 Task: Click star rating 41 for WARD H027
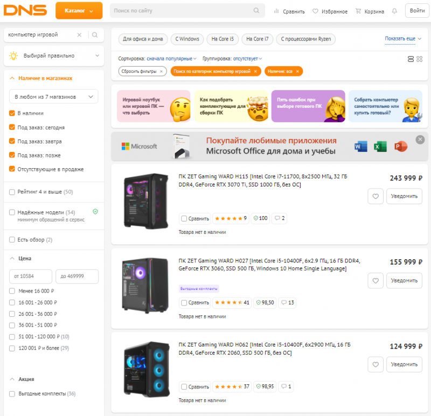[x=232, y=302]
